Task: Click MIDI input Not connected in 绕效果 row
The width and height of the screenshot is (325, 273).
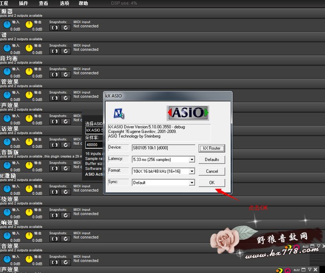Action: coord(86,212)
